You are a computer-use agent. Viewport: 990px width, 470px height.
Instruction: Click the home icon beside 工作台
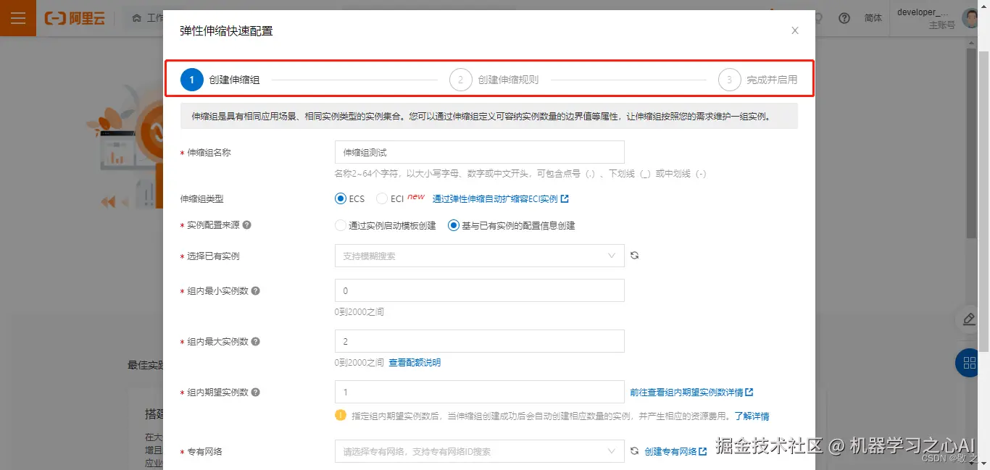[x=137, y=18]
